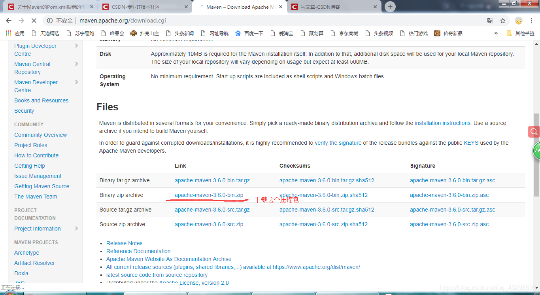Open the 天猫精选 bookmark

tap(45, 33)
